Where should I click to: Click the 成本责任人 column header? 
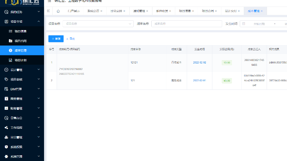(254, 49)
